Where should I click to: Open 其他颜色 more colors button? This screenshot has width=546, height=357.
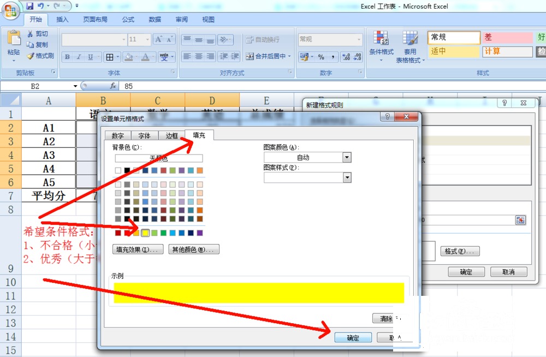point(194,249)
